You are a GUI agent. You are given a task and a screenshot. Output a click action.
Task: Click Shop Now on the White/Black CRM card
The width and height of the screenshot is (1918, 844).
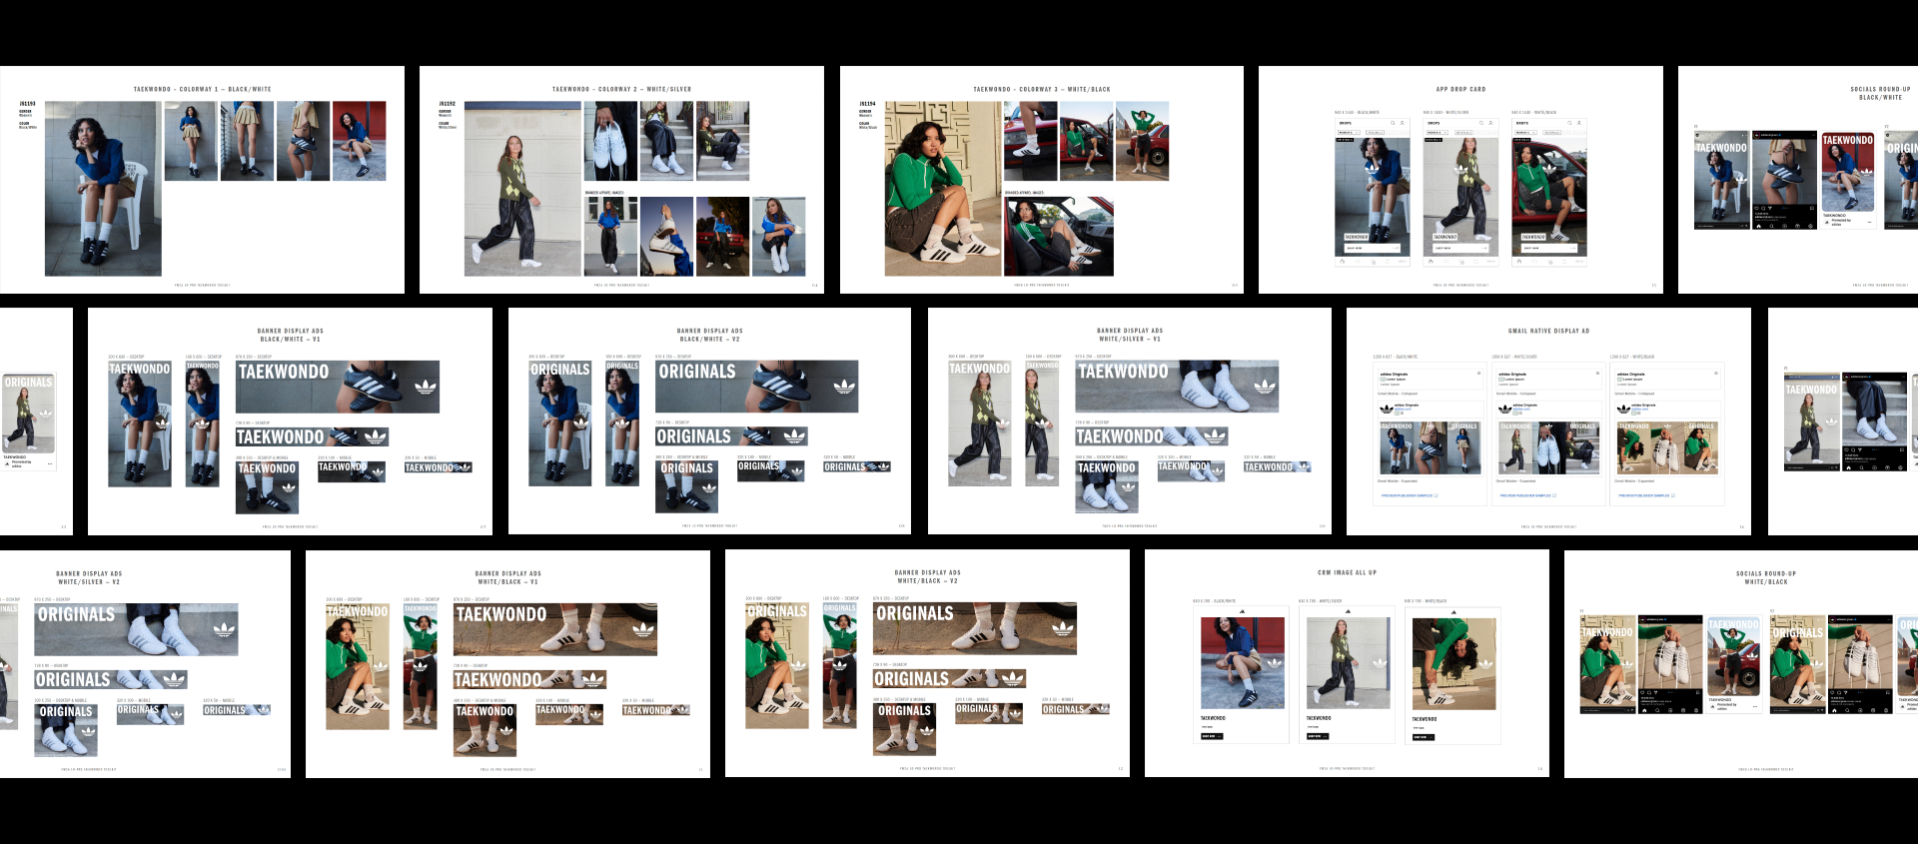click(1423, 737)
